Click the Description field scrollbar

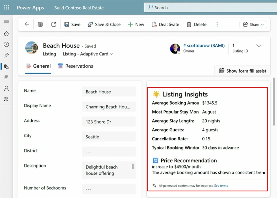133,166
